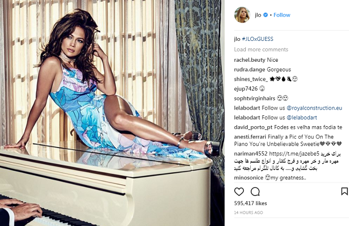Follow the jlo account
This screenshot has width=349, height=226.
pos(282,15)
